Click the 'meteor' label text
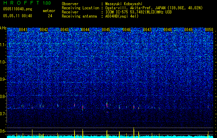The height and width of the screenshot is (138, 217). (x=49, y=11)
